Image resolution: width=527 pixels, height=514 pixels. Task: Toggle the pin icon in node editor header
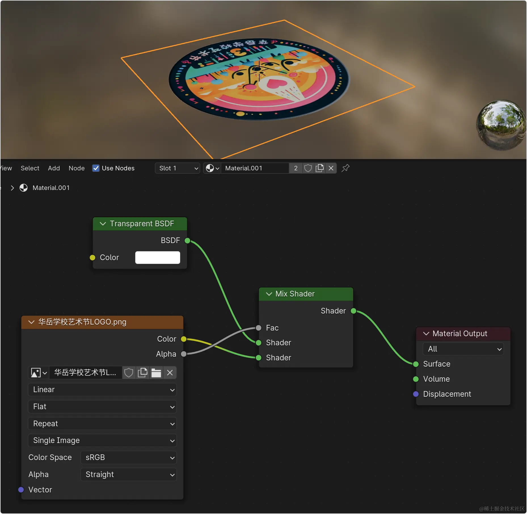(345, 168)
